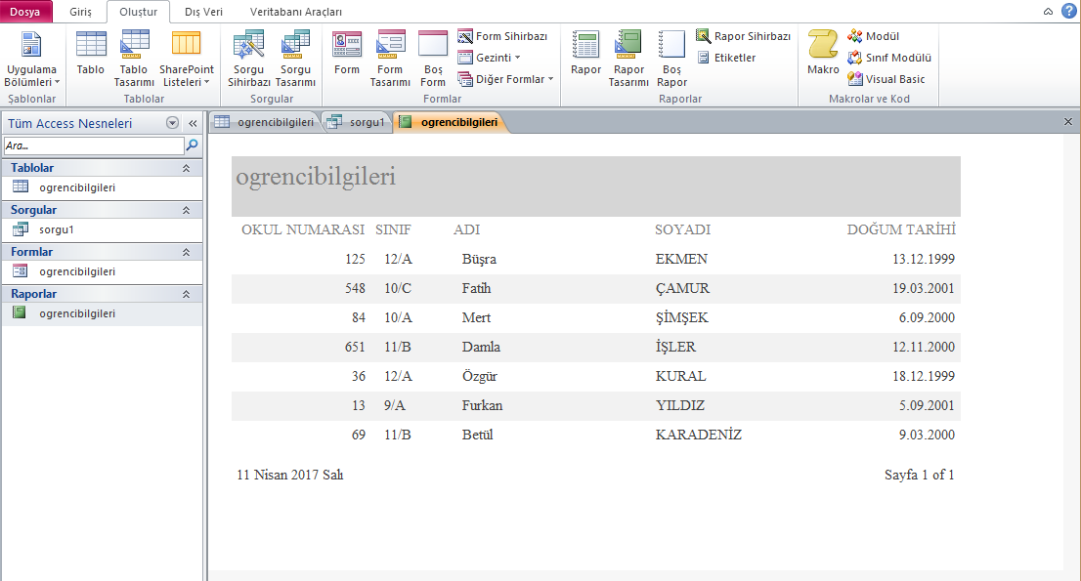Viewport: 1081px width, 581px height.
Task: Click the Sayfa 1 of 1 footer
Action: [919, 475]
